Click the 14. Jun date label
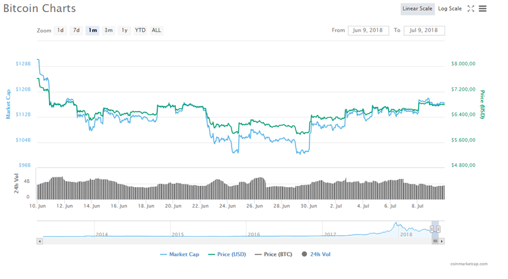 [92, 206]
